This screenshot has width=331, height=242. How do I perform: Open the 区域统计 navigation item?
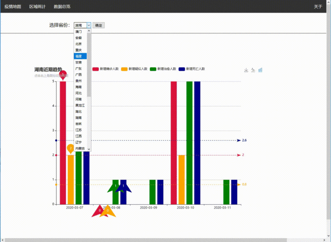pyautogui.click(x=37, y=7)
